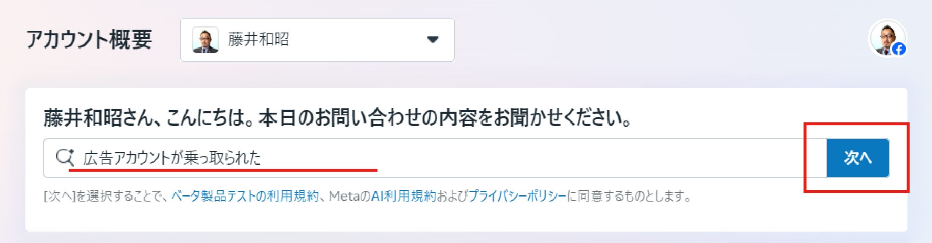Click into the inquiry search input field
This screenshot has width=932, height=243.
[x=435, y=158]
